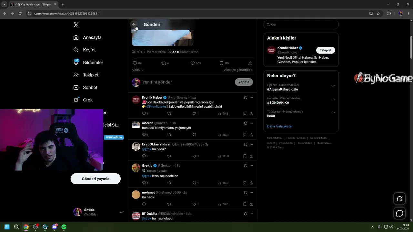Open more options on m1eren reply
The image size is (413, 232).
click(251, 123)
